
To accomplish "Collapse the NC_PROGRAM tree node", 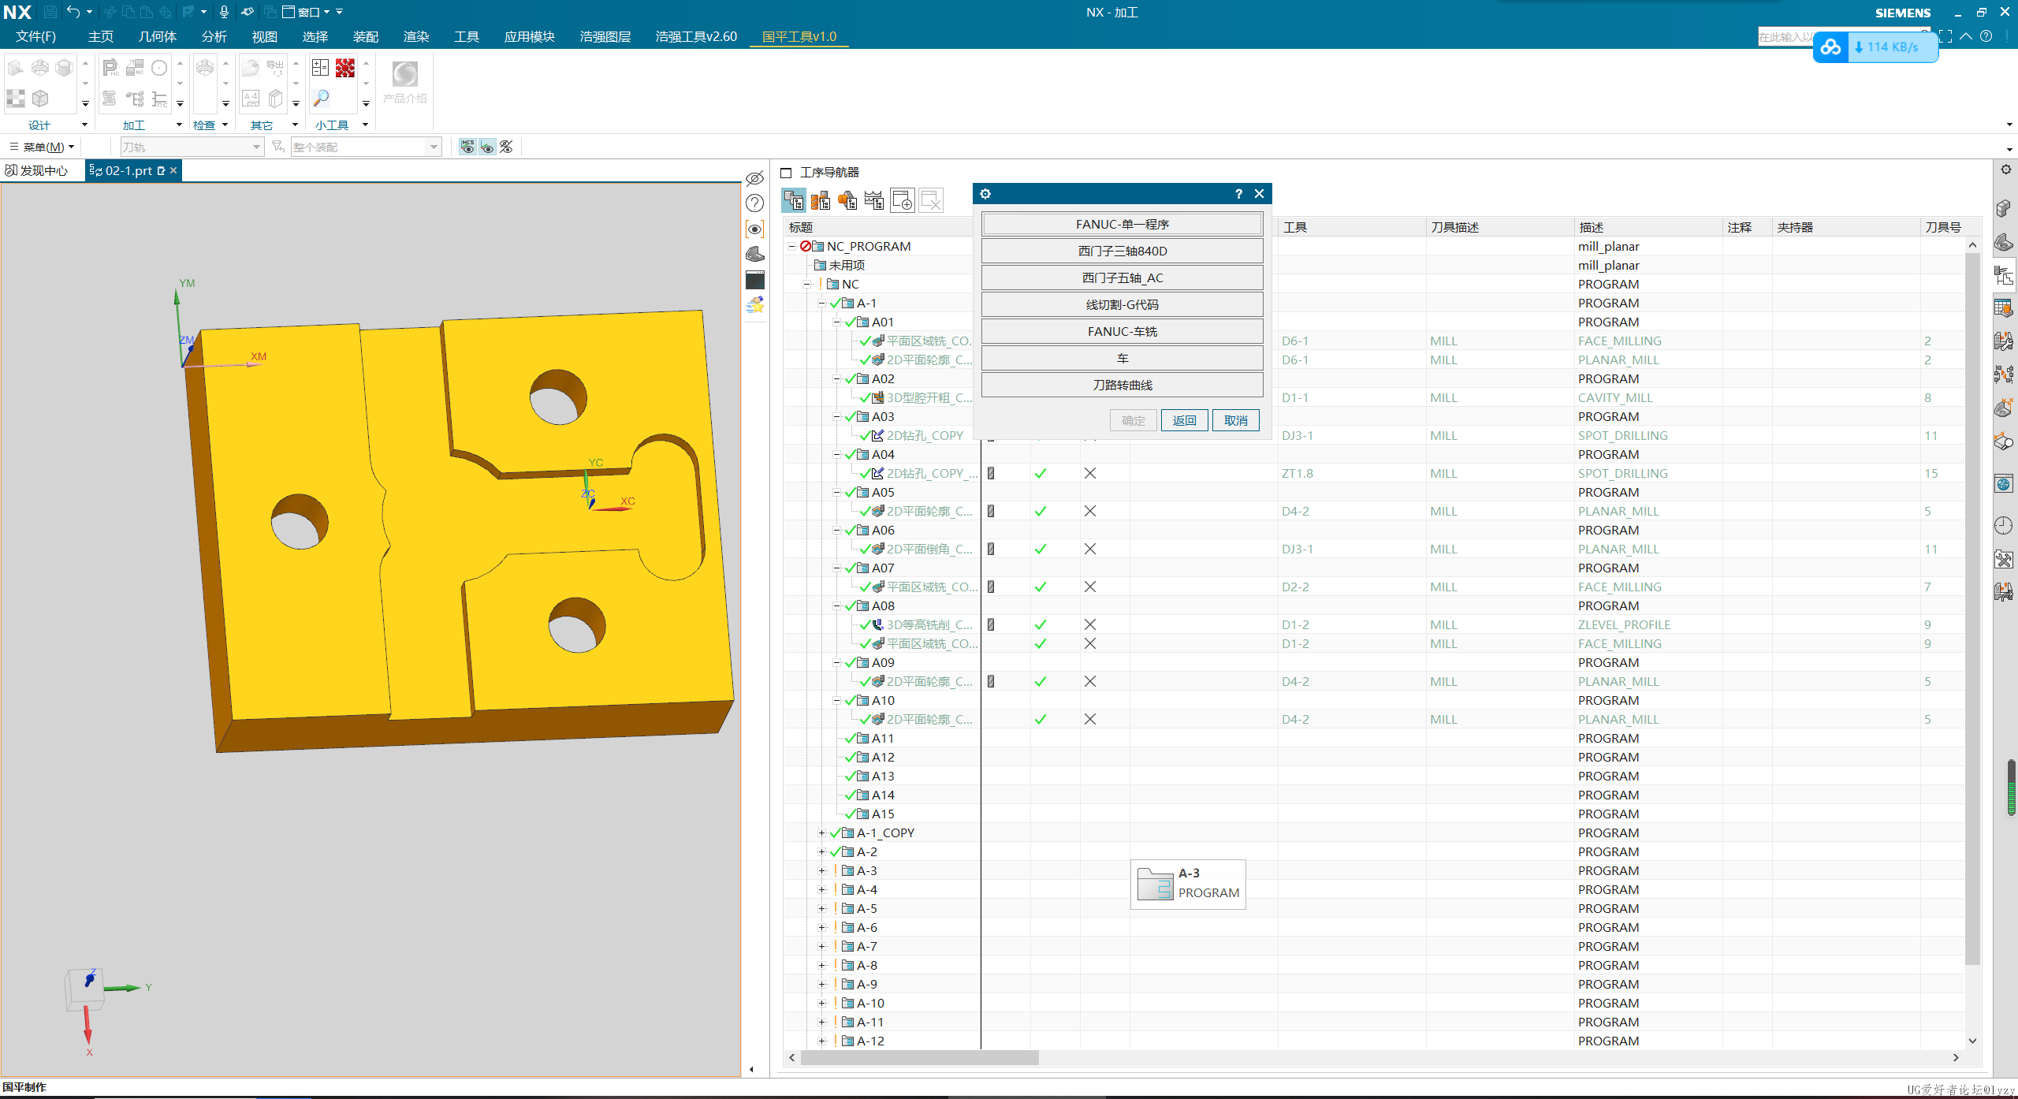I will [791, 247].
